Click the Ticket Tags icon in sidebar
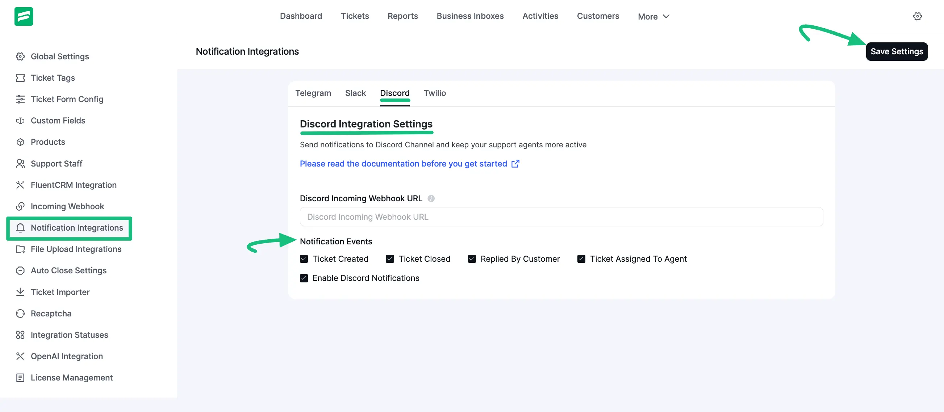Image resolution: width=944 pixels, height=412 pixels. (21, 77)
